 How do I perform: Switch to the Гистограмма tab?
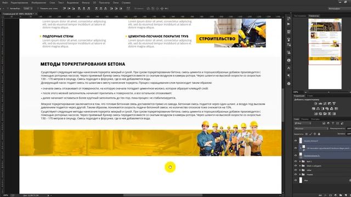[300, 16]
